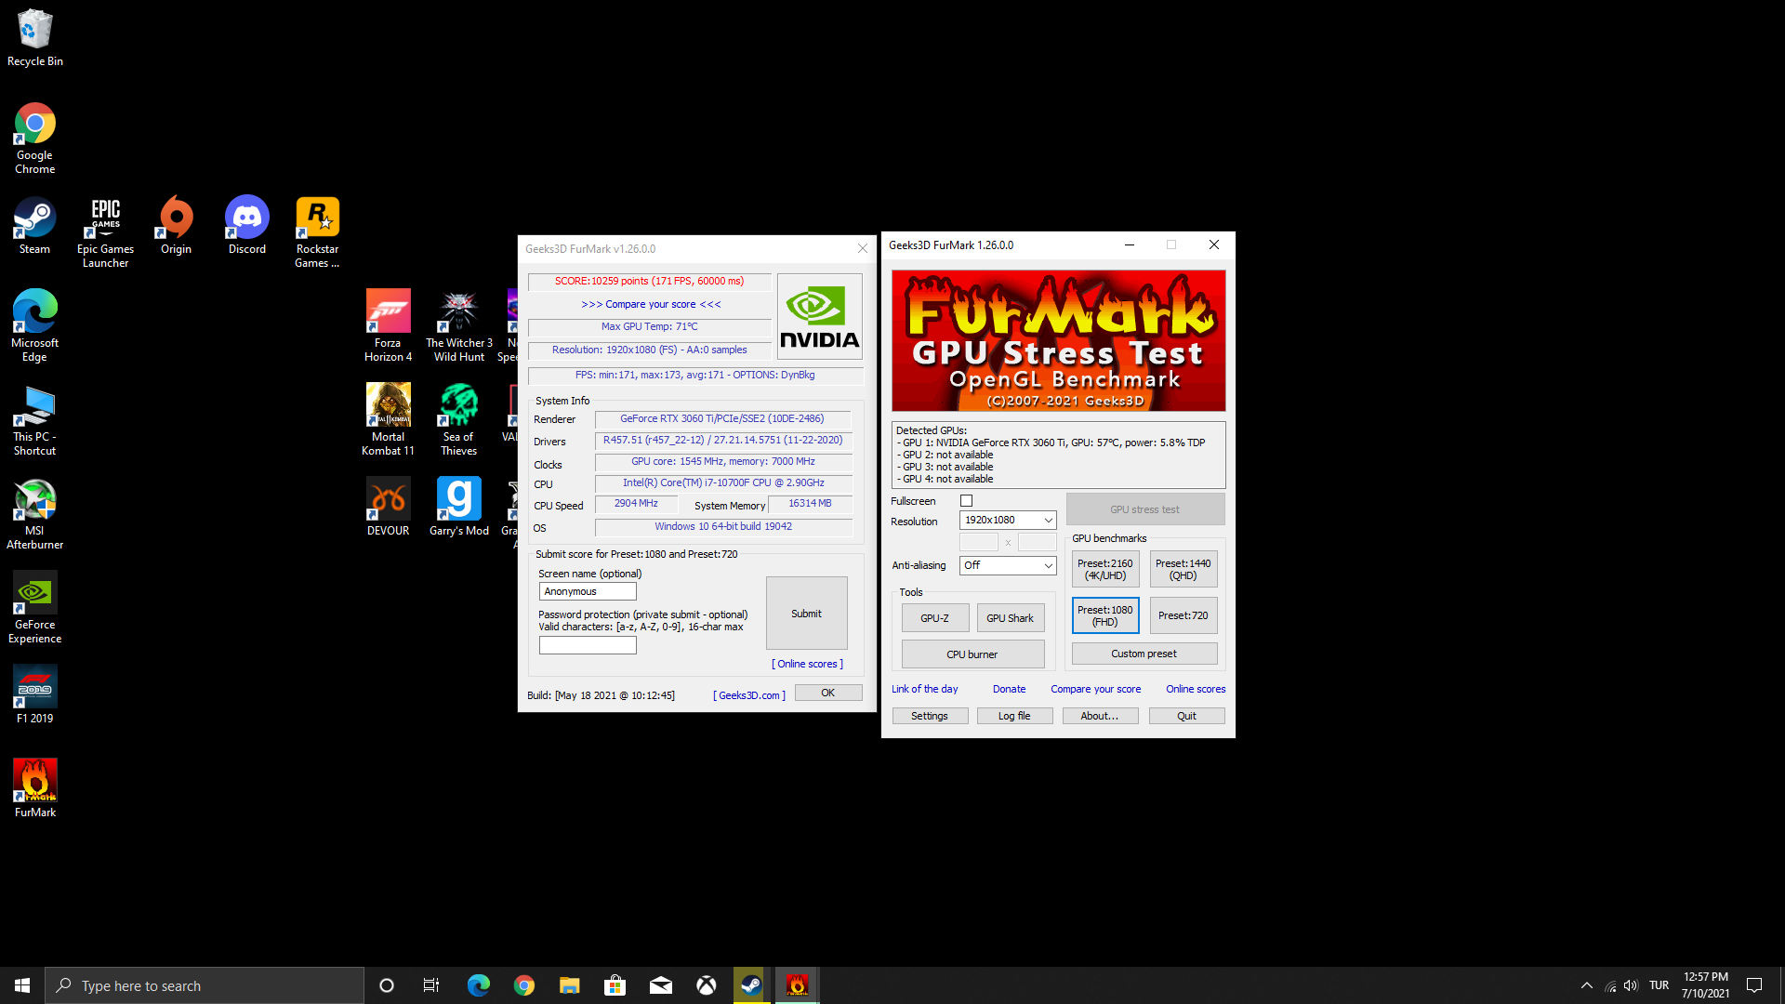Open the Link of the day
The height and width of the screenshot is (1004, 1785).
click(x=925, y=690)
